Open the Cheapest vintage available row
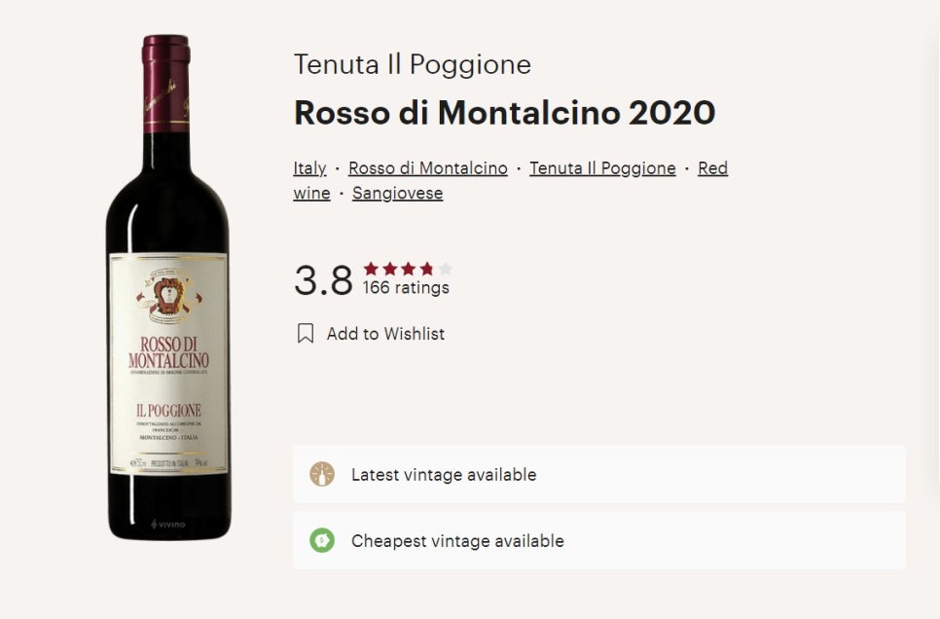 (x=598, y=540)
